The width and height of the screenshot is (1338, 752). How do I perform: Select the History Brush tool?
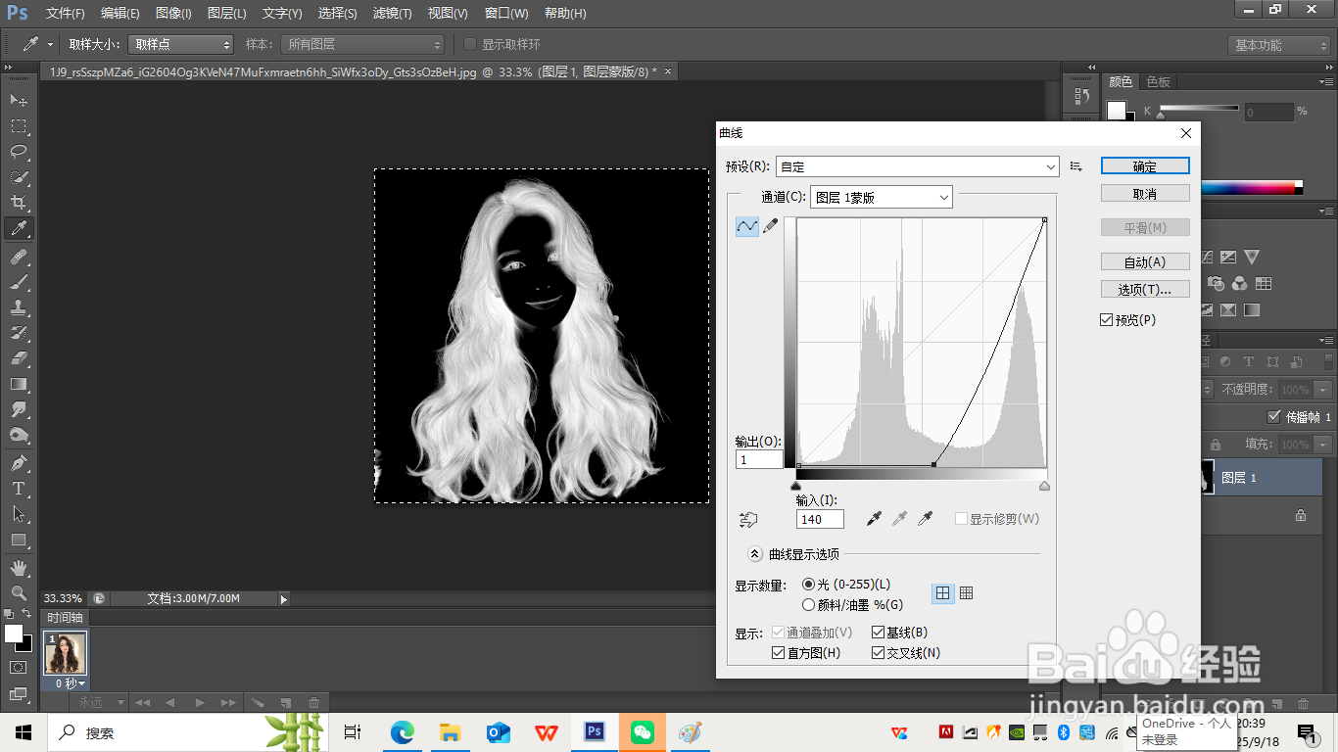pyautogui.click(x=19, y=333)
